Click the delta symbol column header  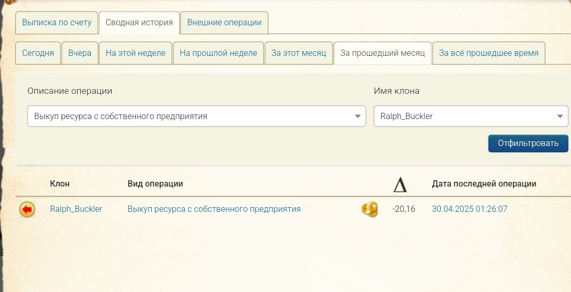click(x=400, y=184)
